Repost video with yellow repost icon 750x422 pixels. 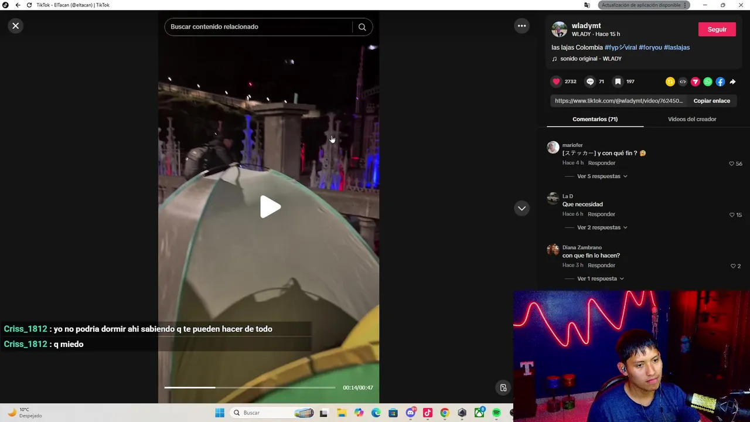click(x=670, y=81)
